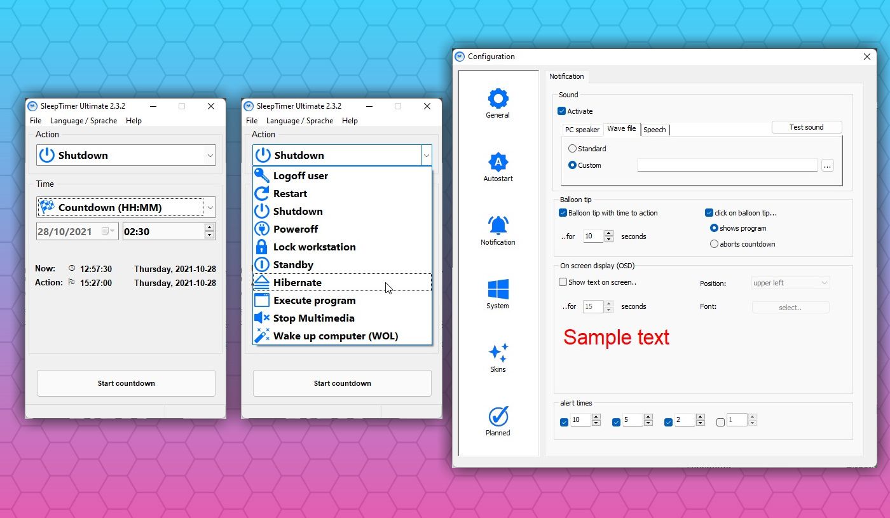The height and width of the screenshot is (518, 890).
Task: Click Start countdown below the open action list
Action: [x=342, y=383]
